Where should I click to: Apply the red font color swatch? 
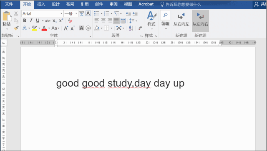click(x=44, y=28)
